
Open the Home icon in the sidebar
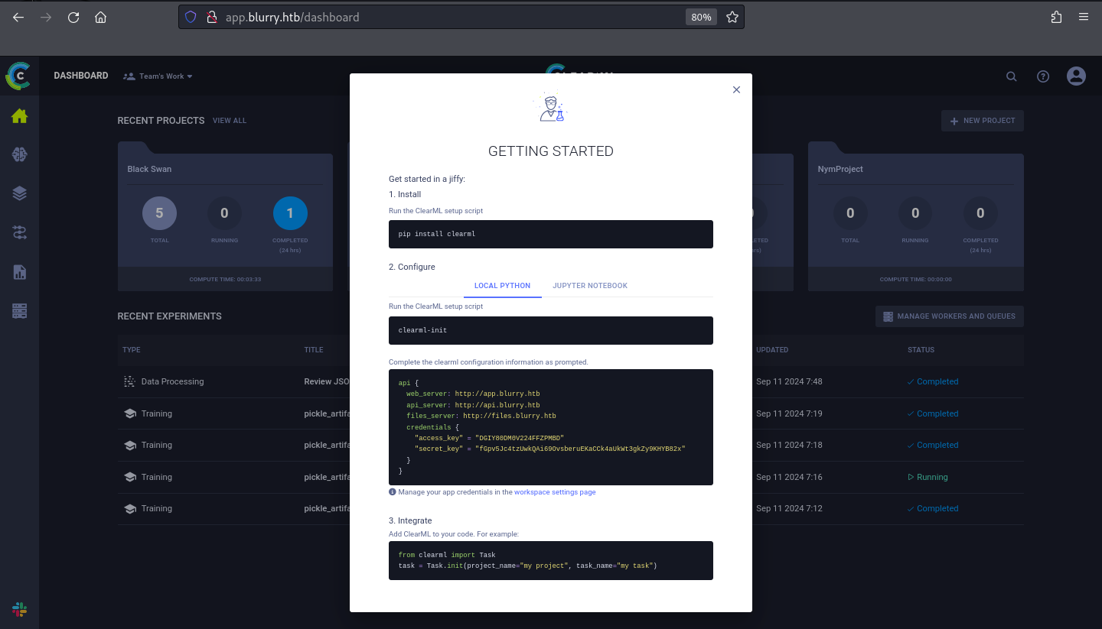point(20,116)
